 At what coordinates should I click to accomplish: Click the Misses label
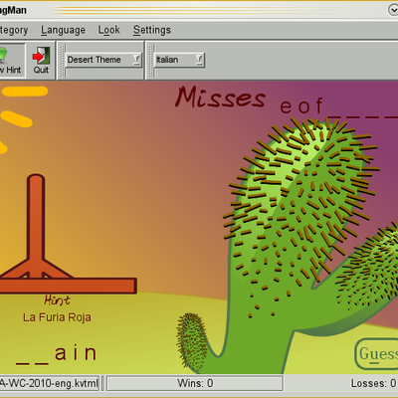221,98
